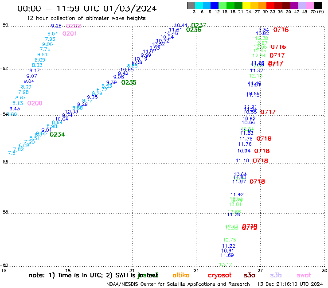Click the red 33 ft legend swatch
Viewport: 328px width, 288px height.
270,5
